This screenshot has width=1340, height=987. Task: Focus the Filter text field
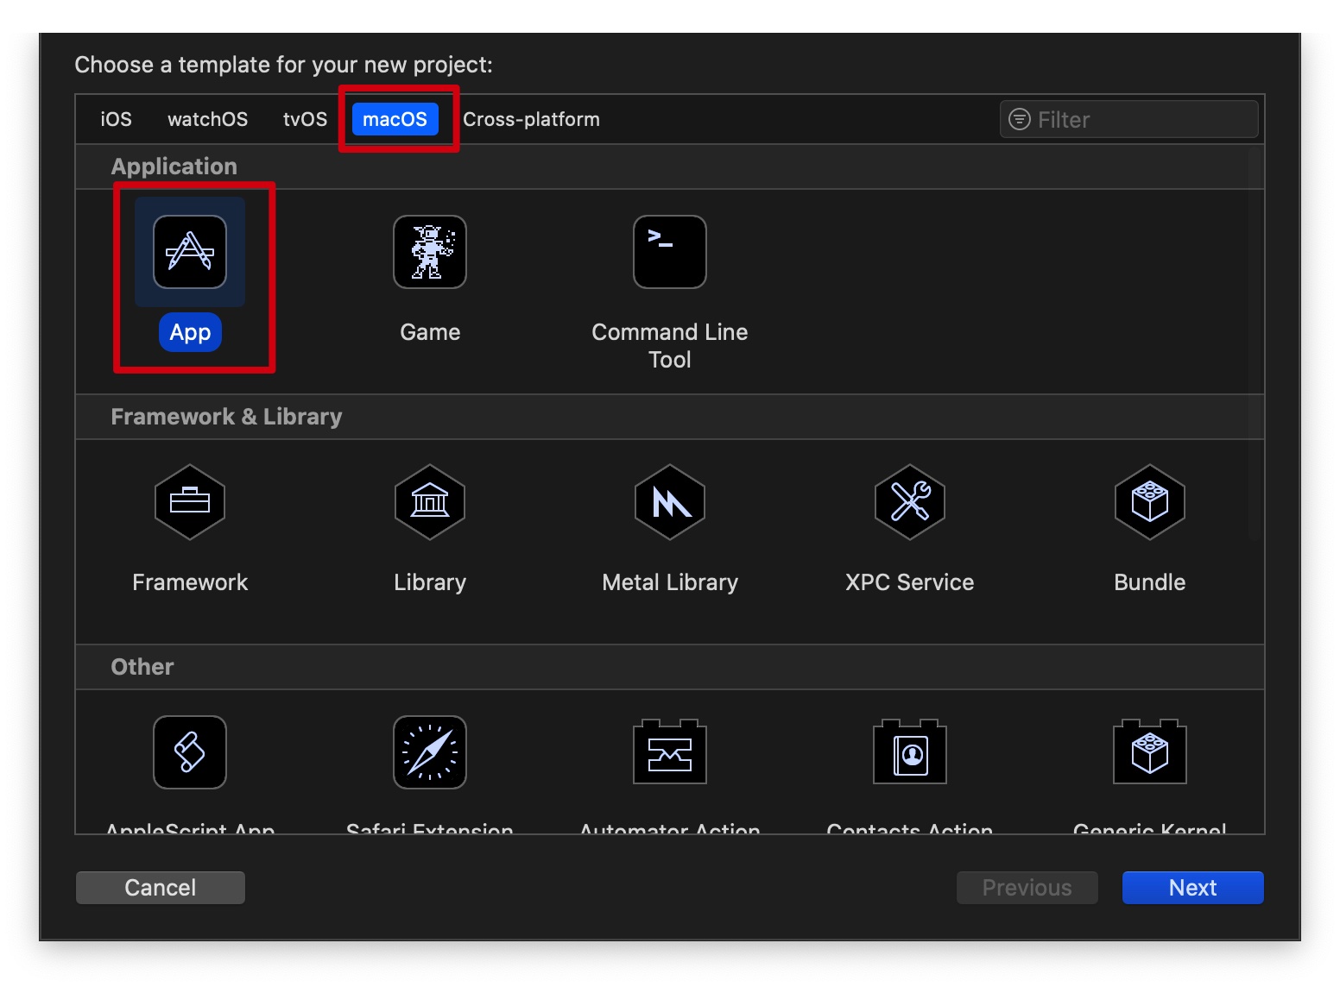coord(1129,119)
